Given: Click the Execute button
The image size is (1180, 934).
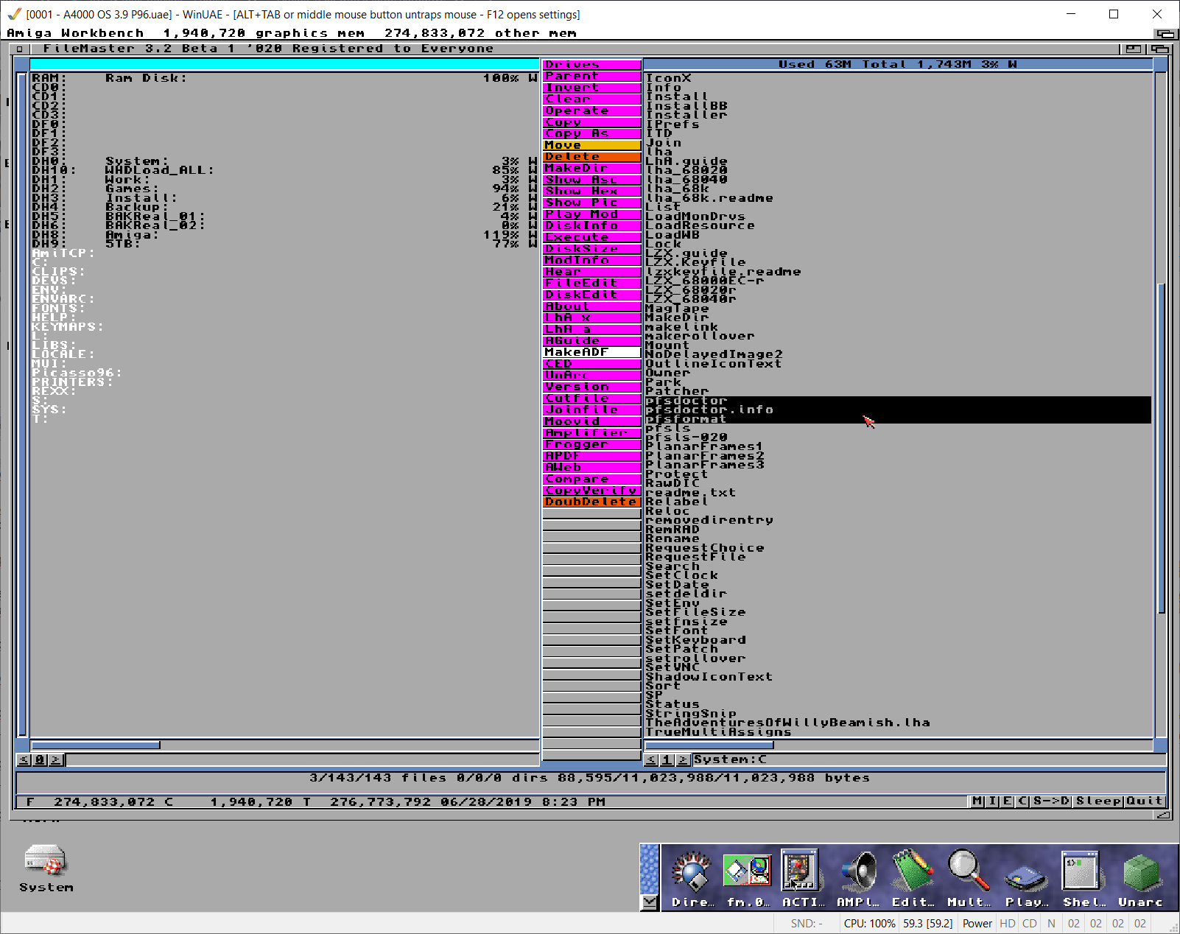Looking at the screenshot, I should click(591, 237).
